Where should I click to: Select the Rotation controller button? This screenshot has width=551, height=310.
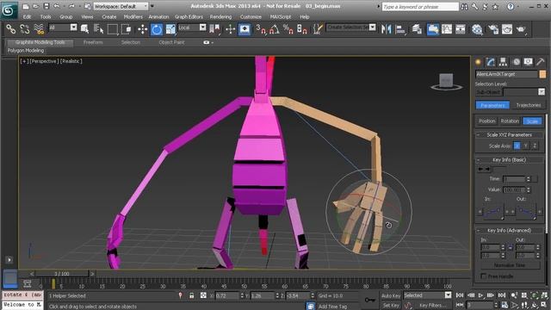point(510,121)
